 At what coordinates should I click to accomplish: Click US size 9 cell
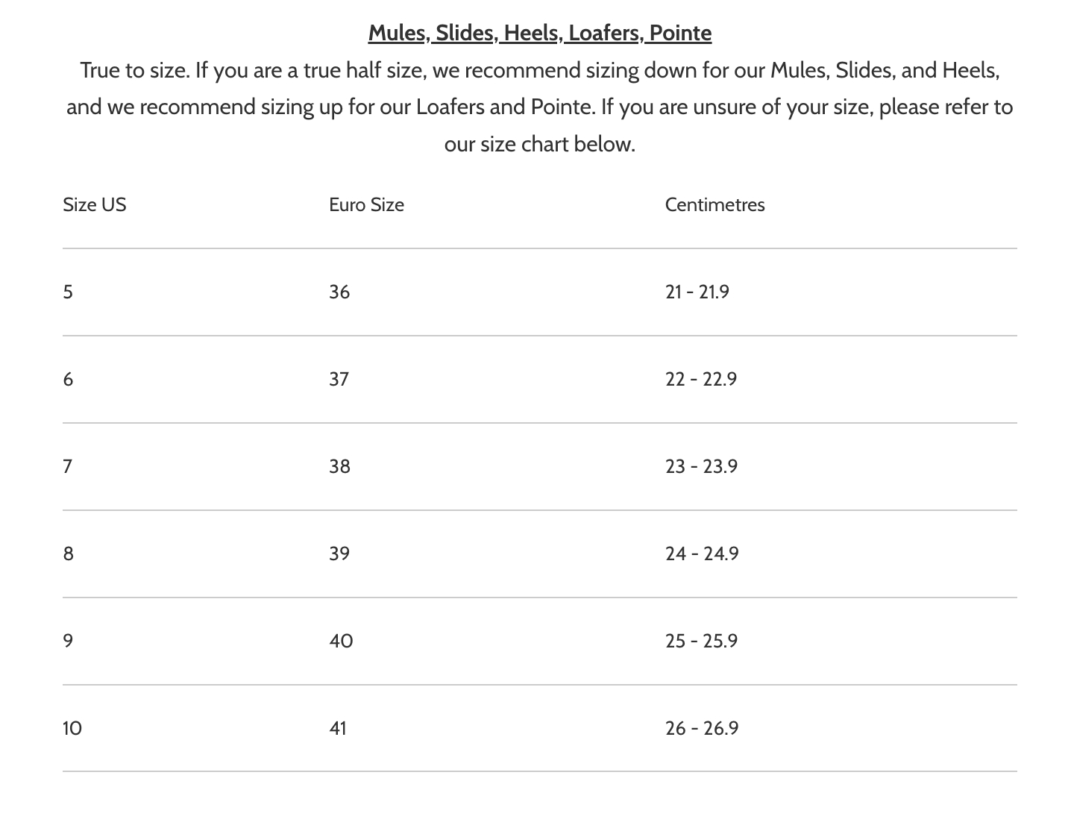(68, 641)
